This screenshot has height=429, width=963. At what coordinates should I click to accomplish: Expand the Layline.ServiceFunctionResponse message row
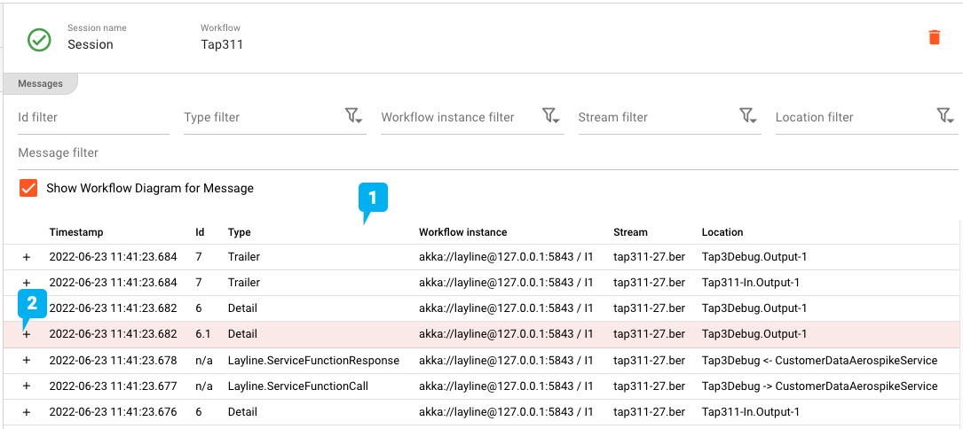pos(26,361)
